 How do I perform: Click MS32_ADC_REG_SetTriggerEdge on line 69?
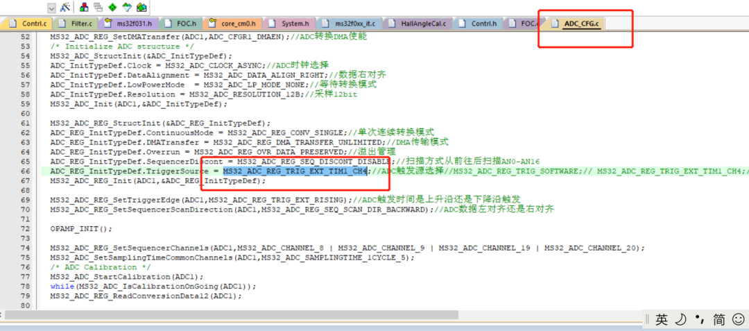click(114, 200)
